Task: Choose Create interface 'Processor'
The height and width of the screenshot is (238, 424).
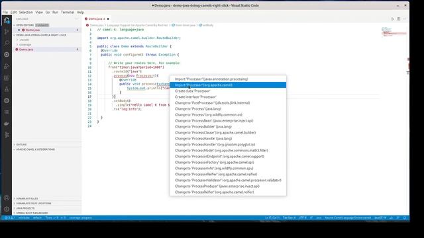Action: 228,97
